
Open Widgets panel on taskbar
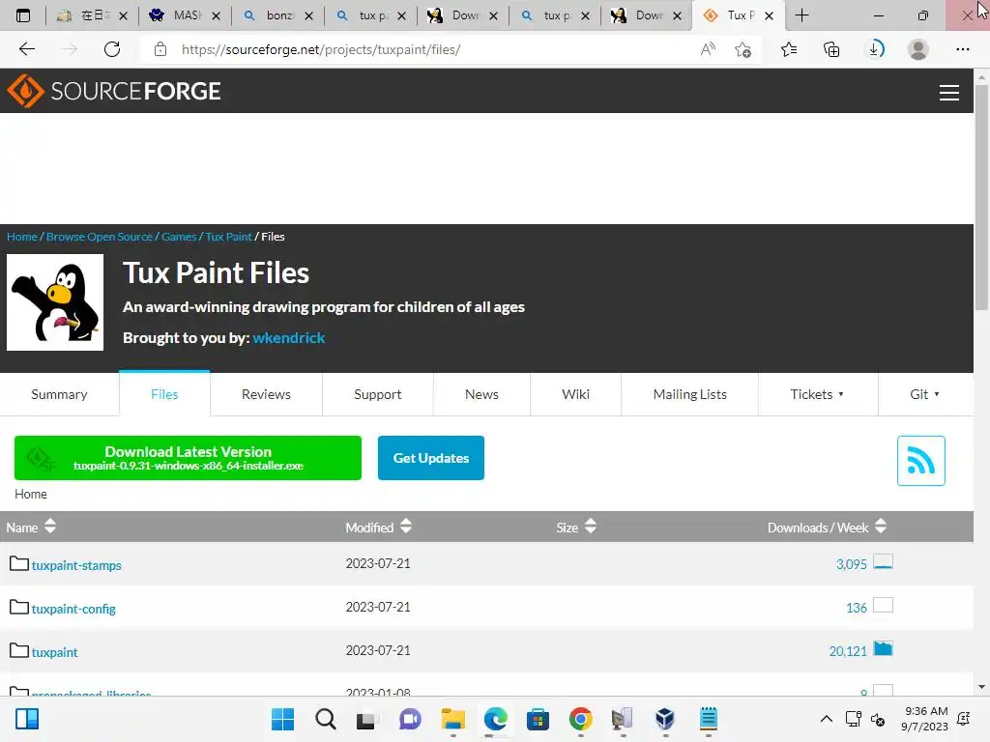coord(27,719)
